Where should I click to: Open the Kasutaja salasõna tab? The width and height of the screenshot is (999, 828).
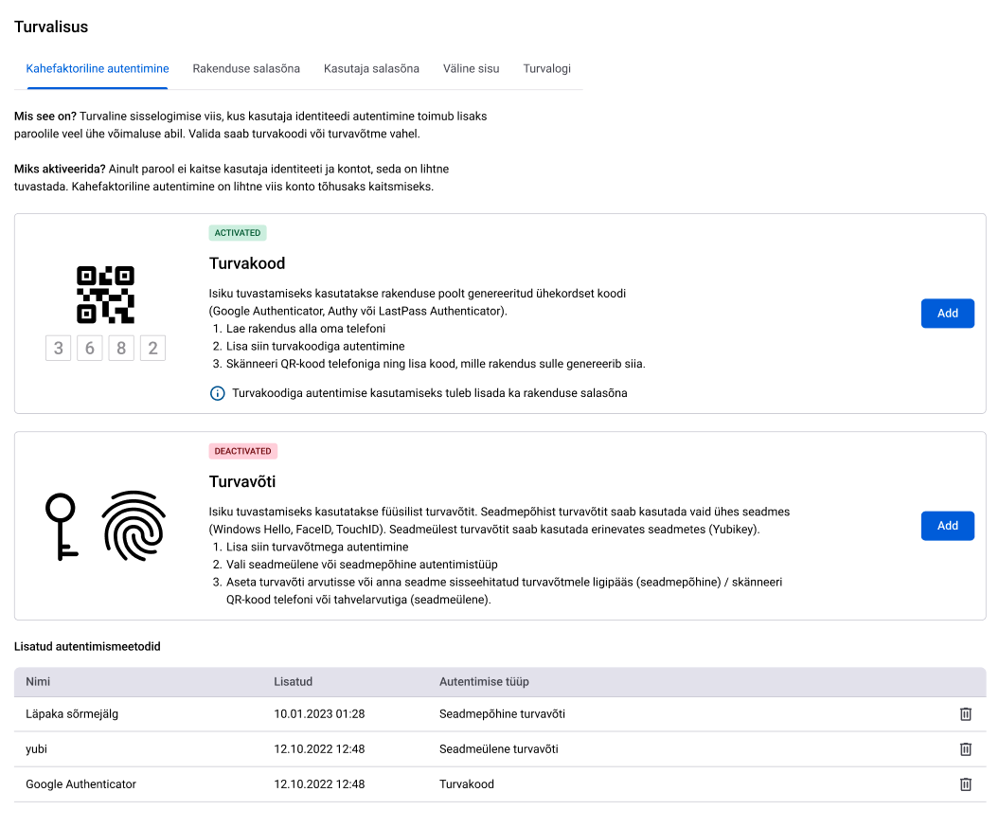click(371, 69)
